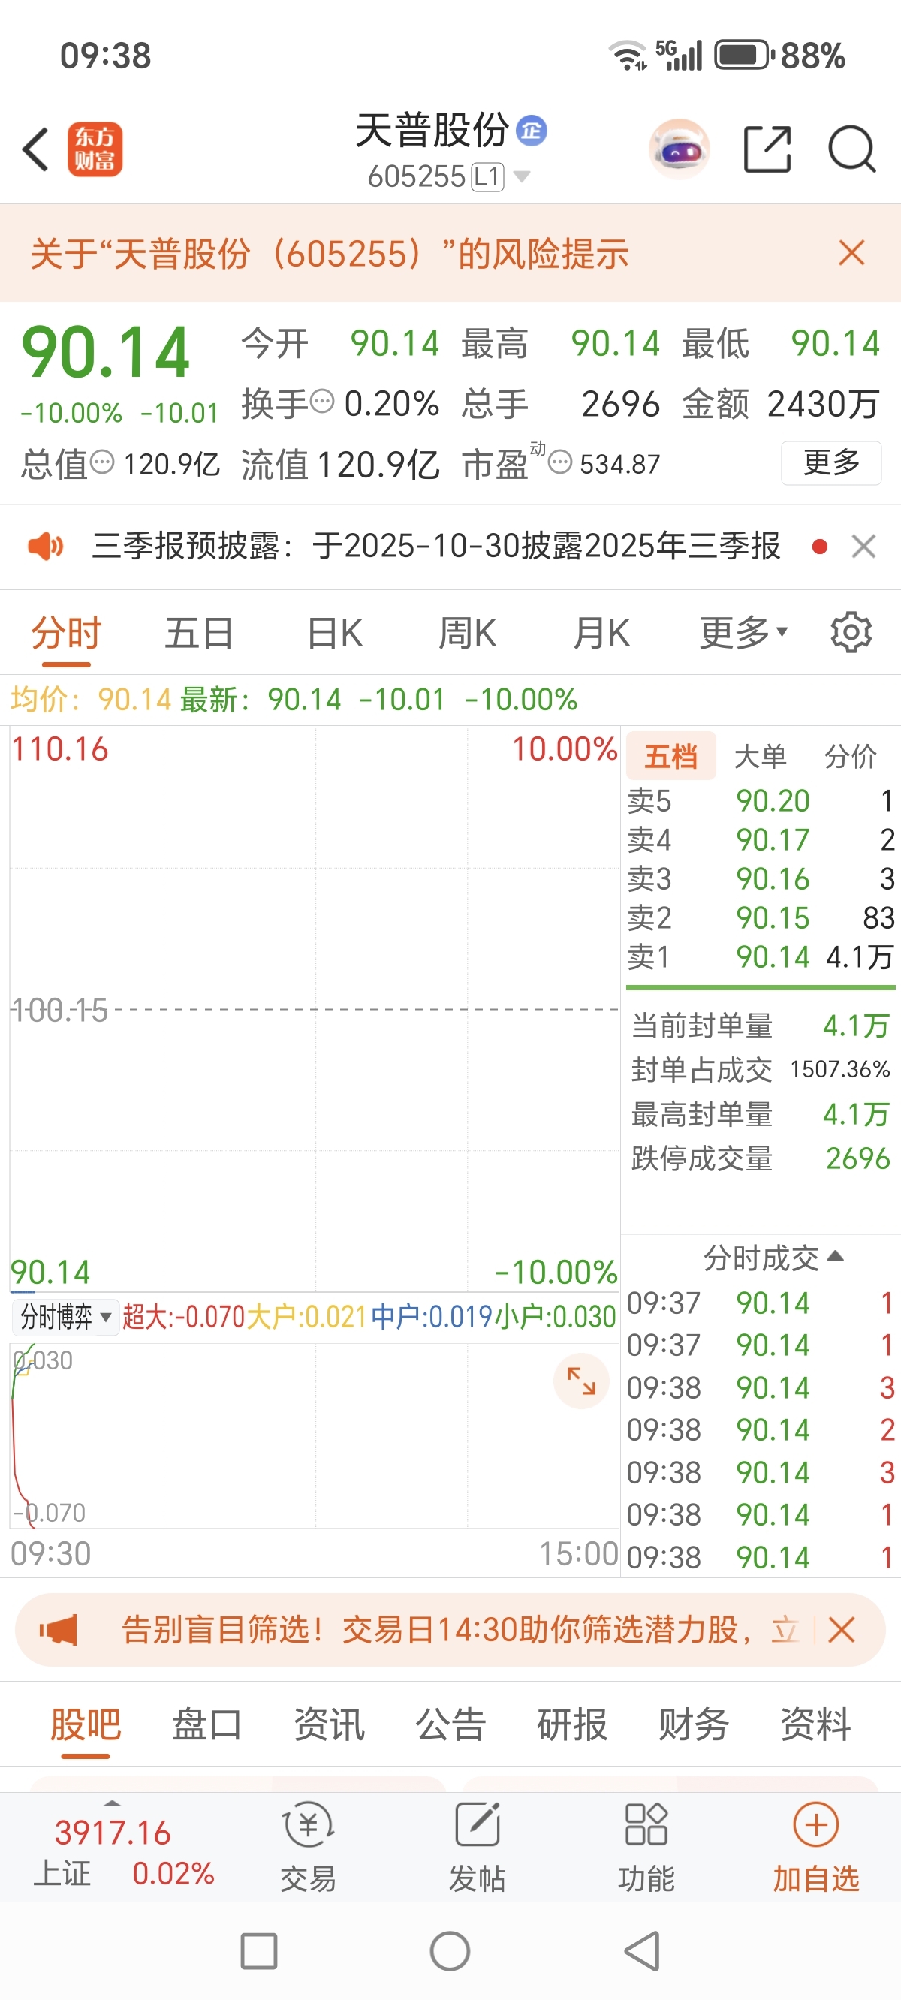
Task: Switch to the 五日 chart tab
Action: [x=200, y=633]
